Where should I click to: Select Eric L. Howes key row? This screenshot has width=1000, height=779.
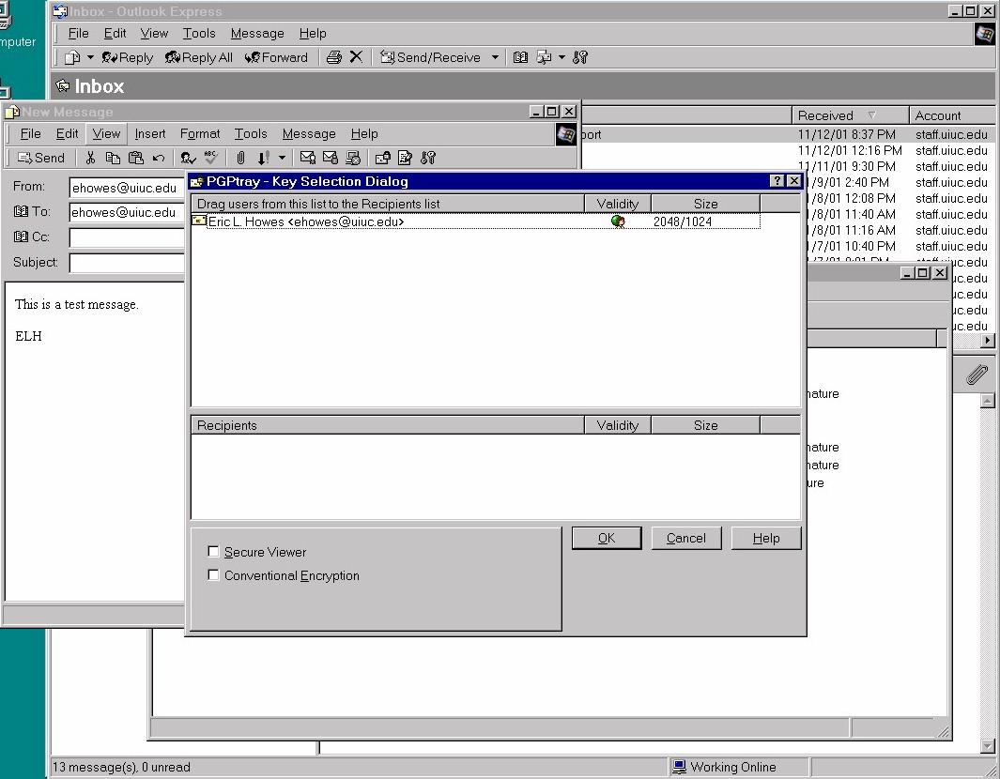click(x=476, y=221)
